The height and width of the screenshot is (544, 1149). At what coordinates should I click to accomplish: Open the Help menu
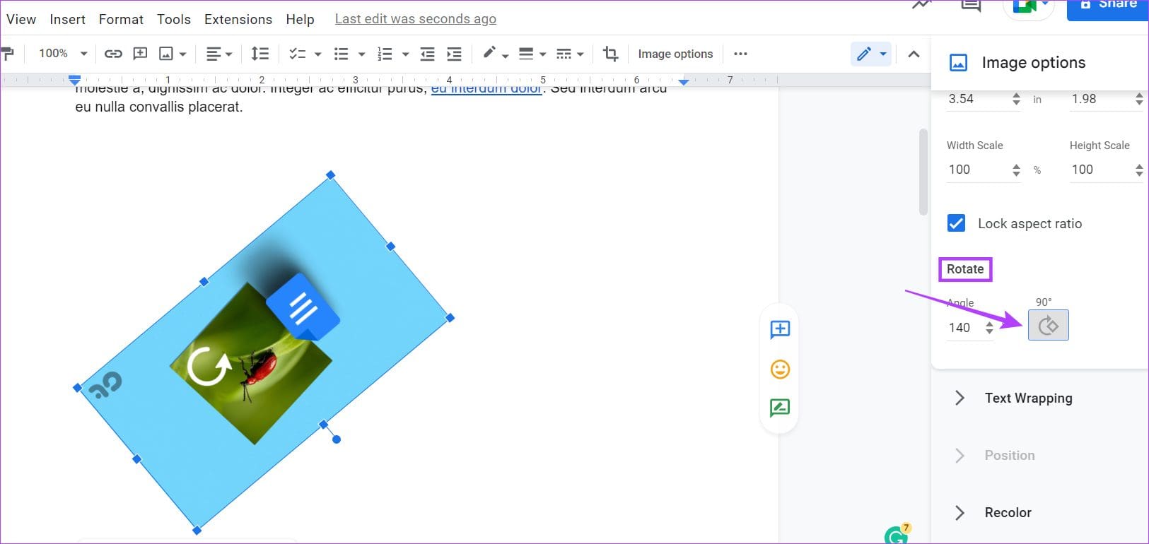[x=300, y=19]
